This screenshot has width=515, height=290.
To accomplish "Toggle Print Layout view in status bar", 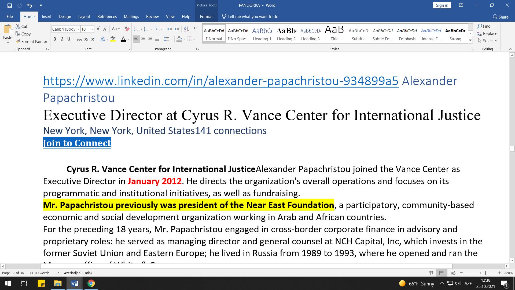I will click(x=442, y=273).
